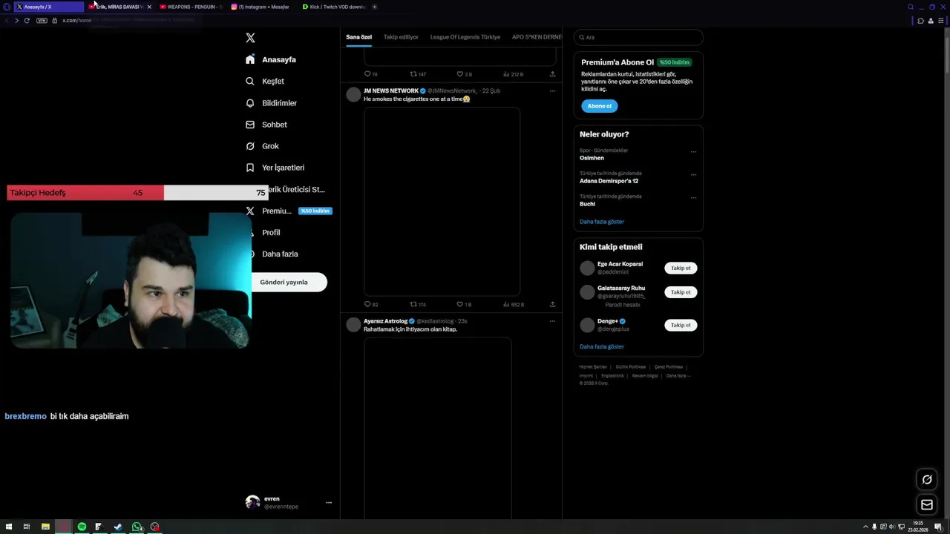Screen dimensions: 950x534
Task: Open Hizmet Şartları footer link
Action: [x=593, y=366]
